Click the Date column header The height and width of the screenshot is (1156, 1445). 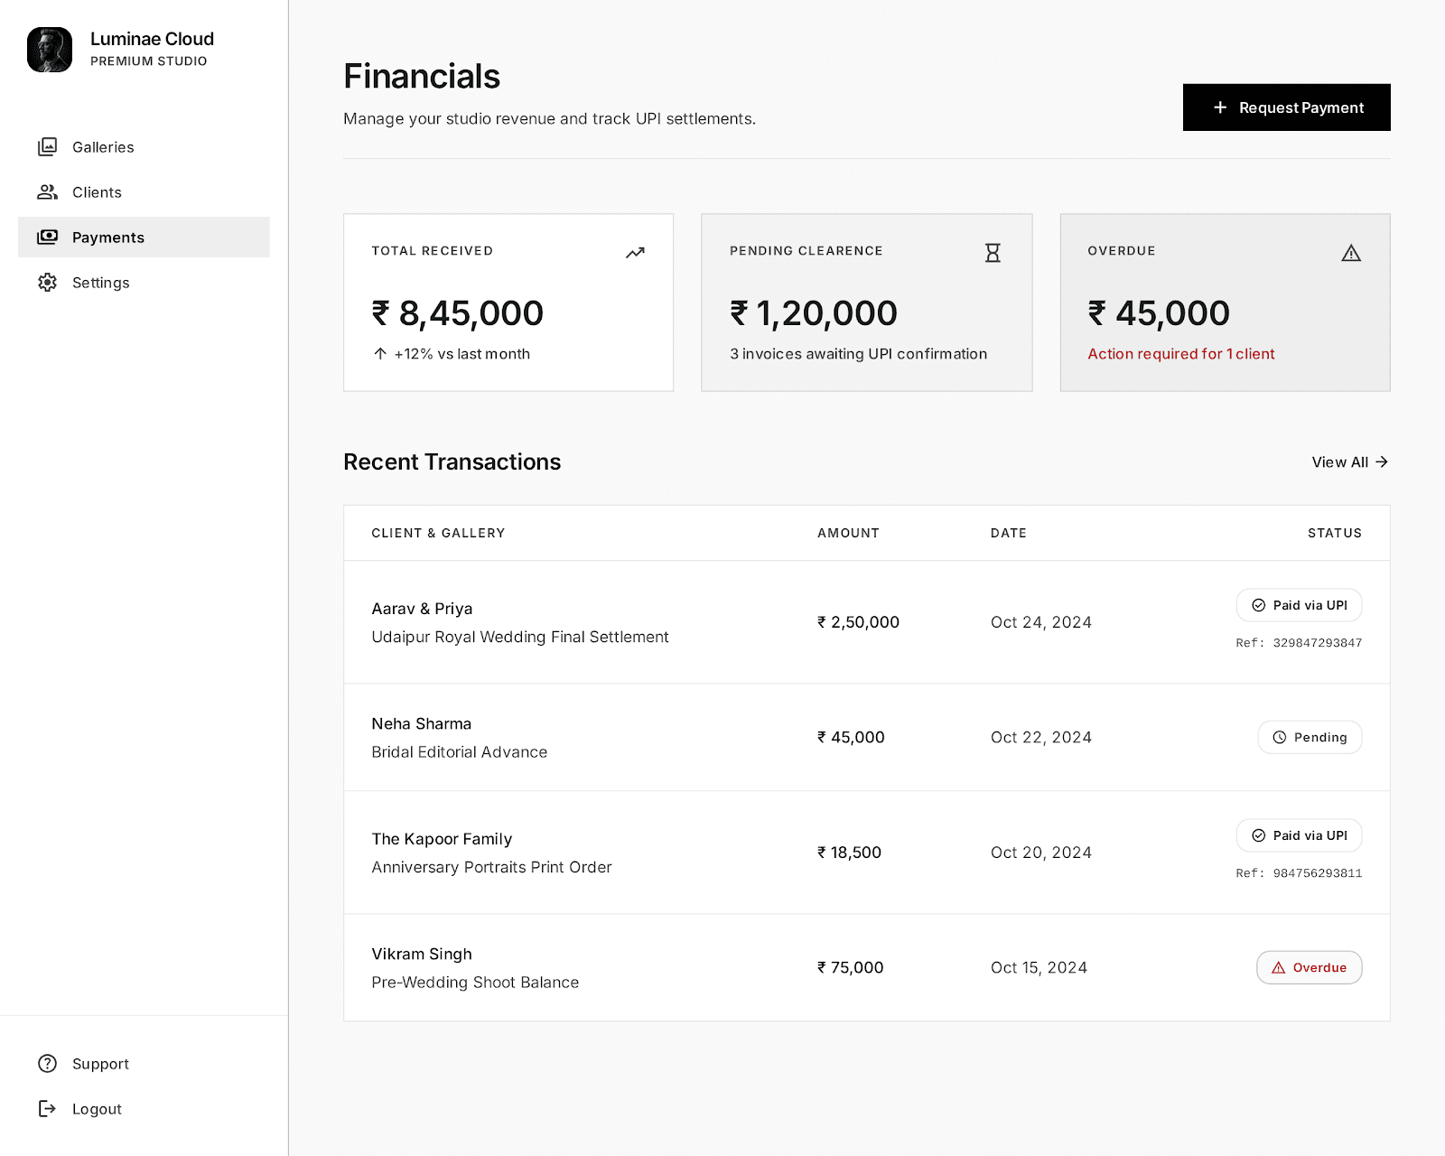tap(1009, 533)
